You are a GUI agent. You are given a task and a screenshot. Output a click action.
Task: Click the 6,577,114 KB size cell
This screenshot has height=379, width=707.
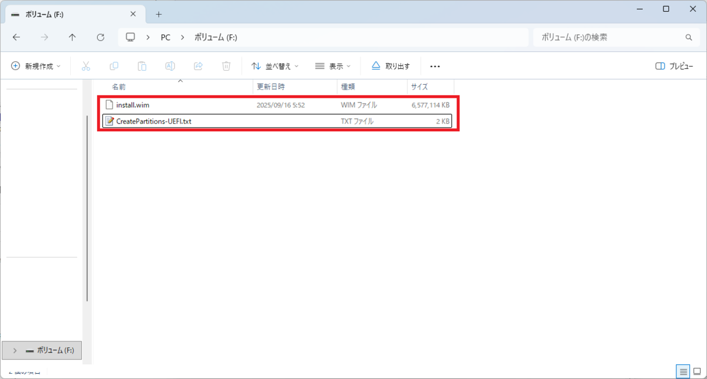pos(431,105)
